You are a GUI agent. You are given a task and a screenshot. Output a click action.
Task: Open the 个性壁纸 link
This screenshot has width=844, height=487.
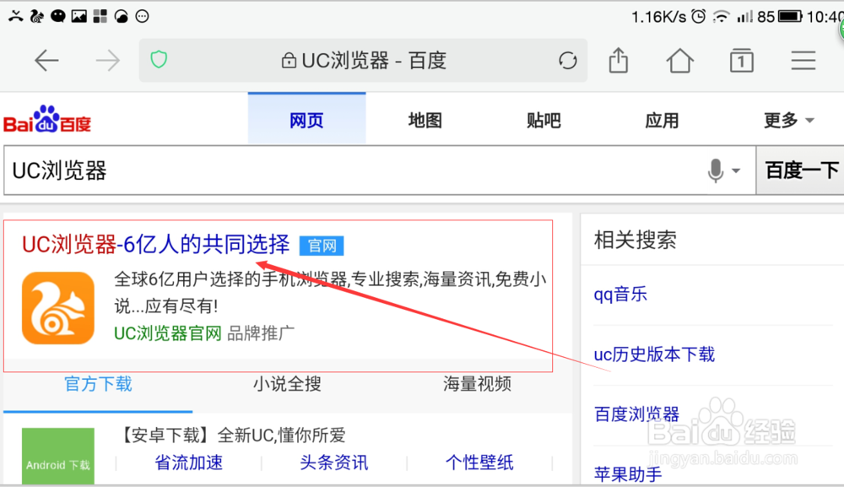coord(479,463)
